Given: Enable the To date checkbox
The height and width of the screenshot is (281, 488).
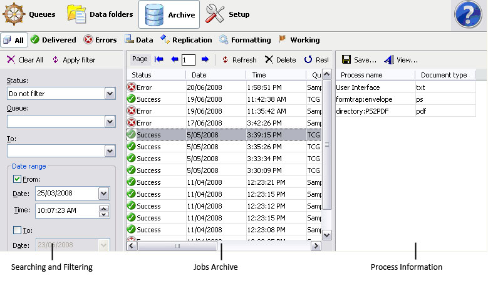Looking at the screenshot, I should click(x=17, y=230).
